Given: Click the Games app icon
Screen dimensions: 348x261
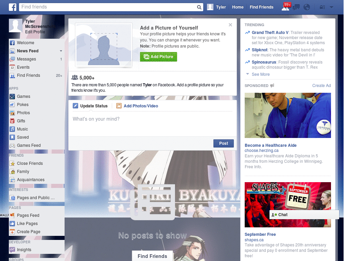Looking at the screenshot, I should pyautogui.click(x=13, y=97).
